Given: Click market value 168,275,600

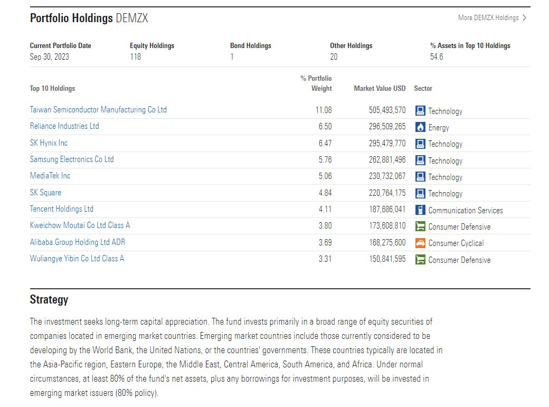Looking at the screenshot, I should [x=387, y=242].
